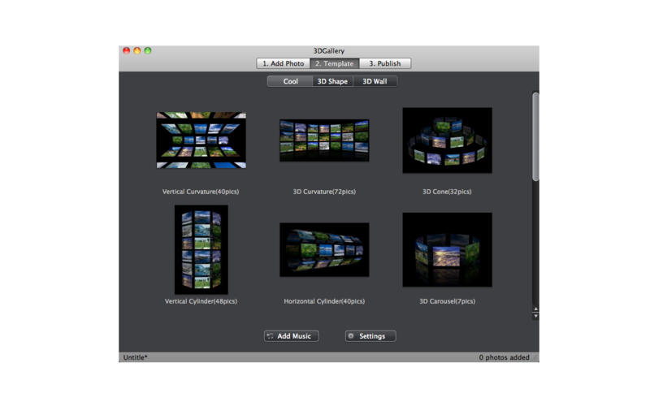Click the scrollbar down arrow
This screenshot has height=406, width=650.
pos(535,316)
